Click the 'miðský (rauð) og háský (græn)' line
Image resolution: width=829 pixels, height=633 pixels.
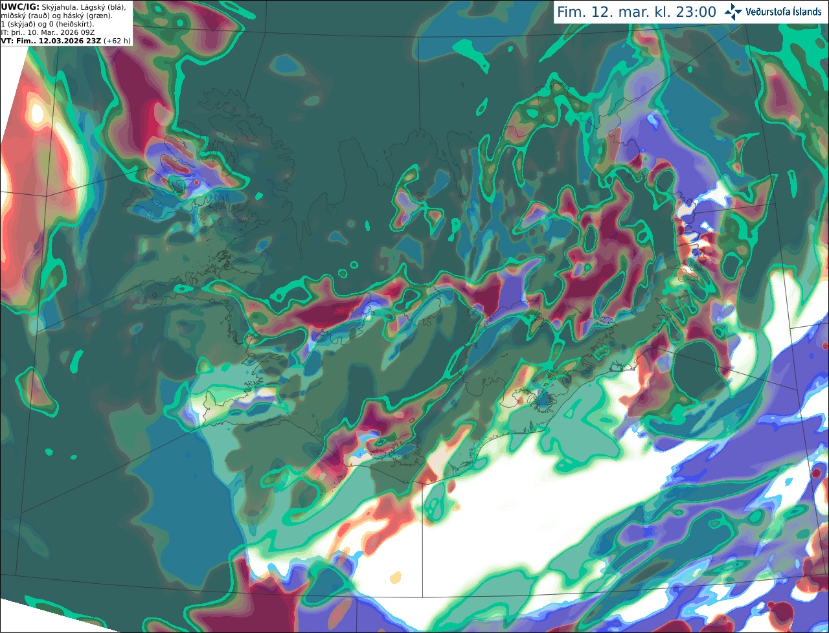pos(56,16)
